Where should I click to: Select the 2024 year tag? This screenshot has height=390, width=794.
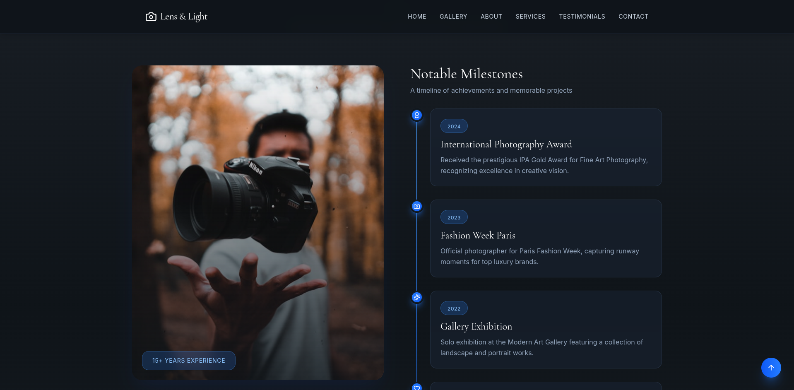tap(454, 126)
